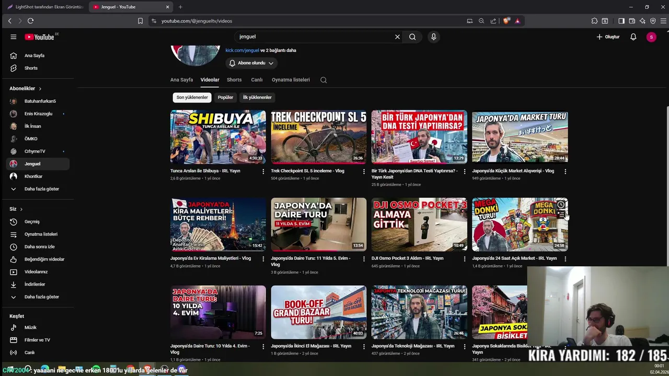This screenshot has width=669, height=376.
Task: Follow the kick.com/jenguel link
Action: (242, 50)
